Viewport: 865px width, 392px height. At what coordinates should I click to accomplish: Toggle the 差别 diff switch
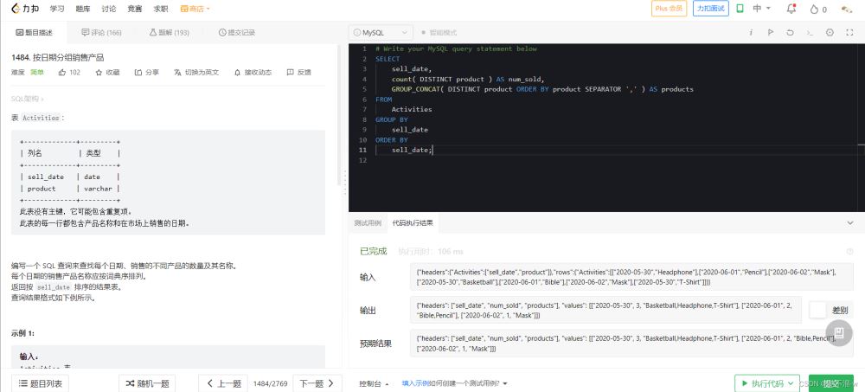(x=817, y=310)
